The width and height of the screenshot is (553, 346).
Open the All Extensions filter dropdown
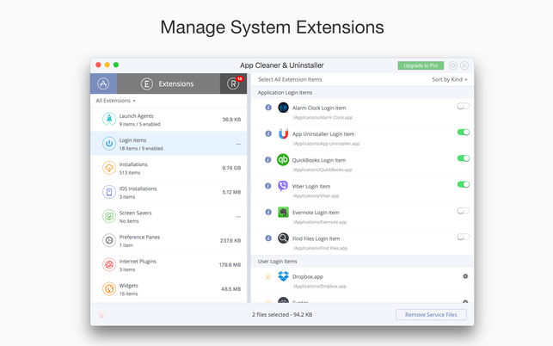pyautogui.click(x=116, y=101)
